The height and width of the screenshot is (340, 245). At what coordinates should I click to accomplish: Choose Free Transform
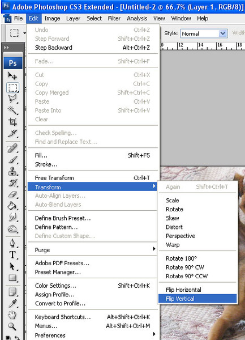pos(93,178)
